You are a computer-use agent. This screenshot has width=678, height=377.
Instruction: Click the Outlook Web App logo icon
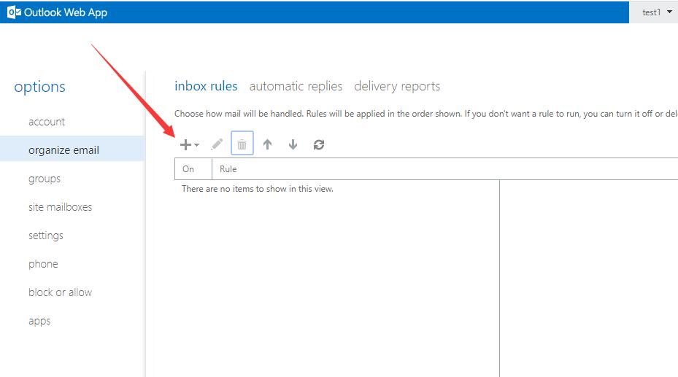tap(14, 12)
